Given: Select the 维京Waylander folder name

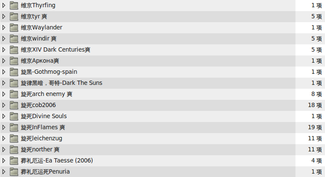Looking at the screenshot, I should [42, 27].
